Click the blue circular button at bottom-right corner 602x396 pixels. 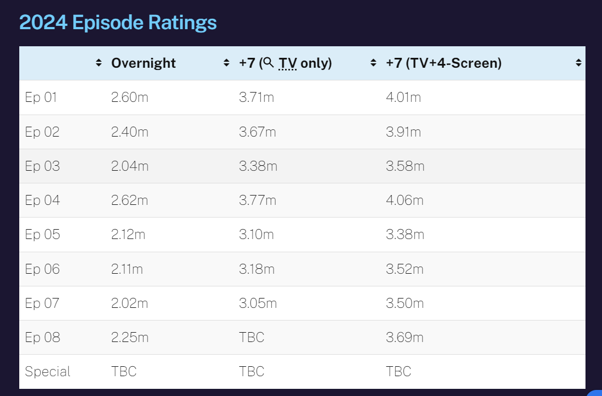point(596,392)
